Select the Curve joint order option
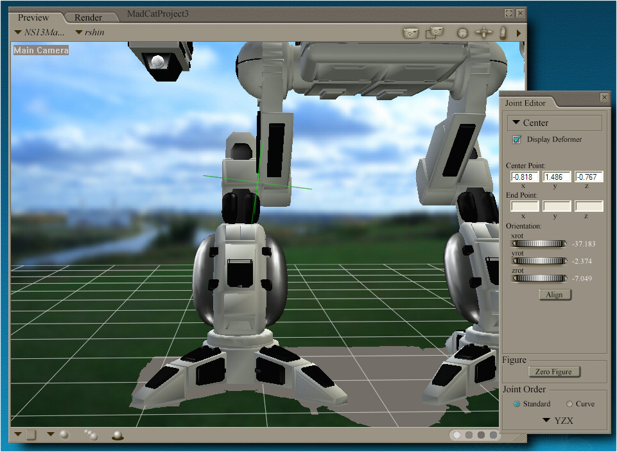The height and width of the screenshot is (452, 617). click(569, 404)
